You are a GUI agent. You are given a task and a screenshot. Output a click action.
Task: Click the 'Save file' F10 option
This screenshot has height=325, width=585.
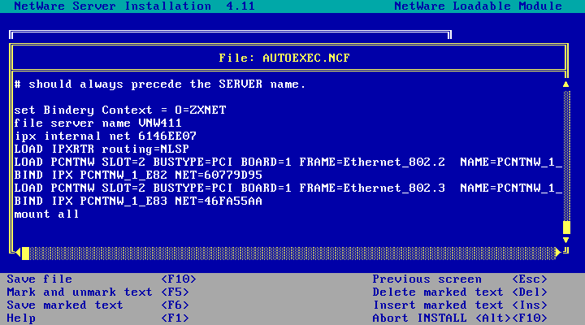pos(102,279)
